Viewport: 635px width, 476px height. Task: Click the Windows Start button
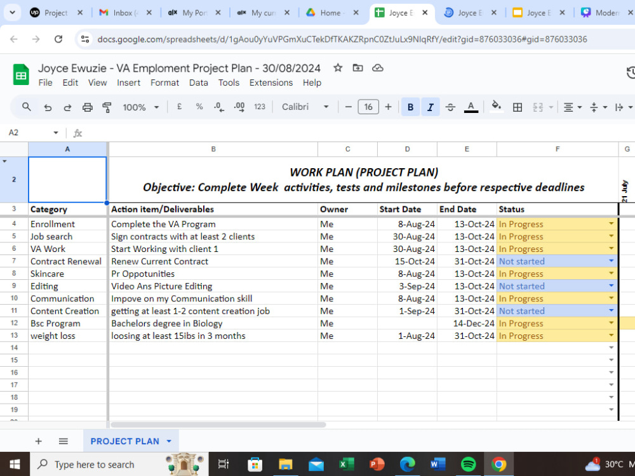(x=15, y=465)
